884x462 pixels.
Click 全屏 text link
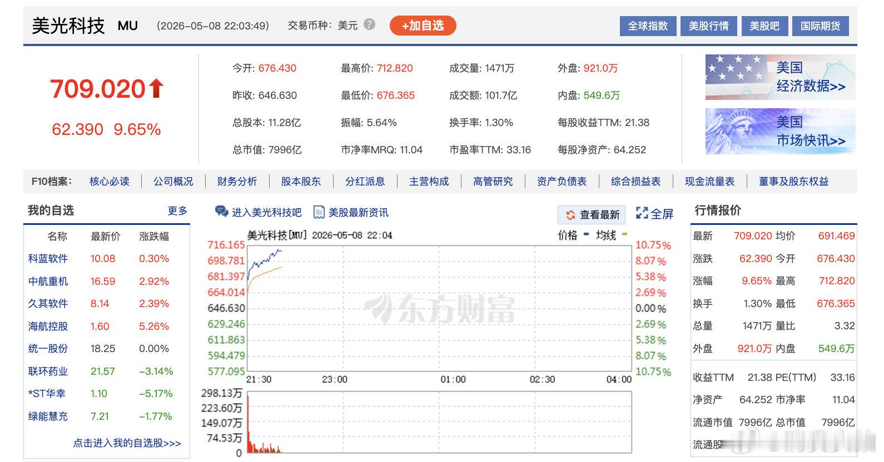[x=662, y=214]
